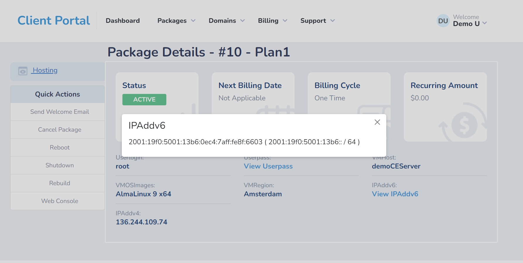Open the View IPAddv6 link
This screenshot has height=263, width=523.
point(395,194)
